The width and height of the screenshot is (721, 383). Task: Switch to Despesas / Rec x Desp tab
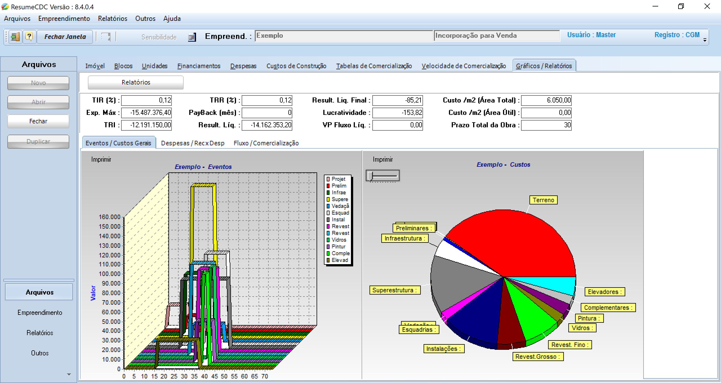(193, 143)
